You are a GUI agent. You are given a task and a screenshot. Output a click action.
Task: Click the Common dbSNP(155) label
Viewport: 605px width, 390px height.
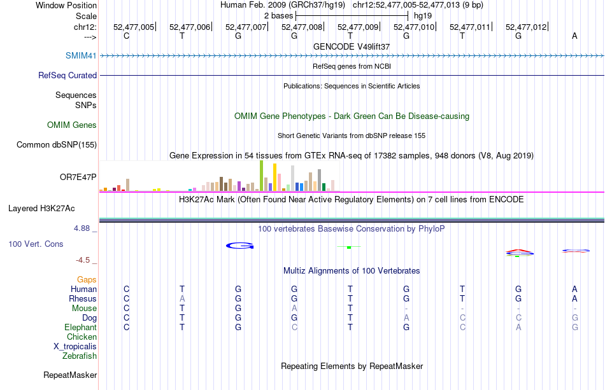[x=56, y=144]
